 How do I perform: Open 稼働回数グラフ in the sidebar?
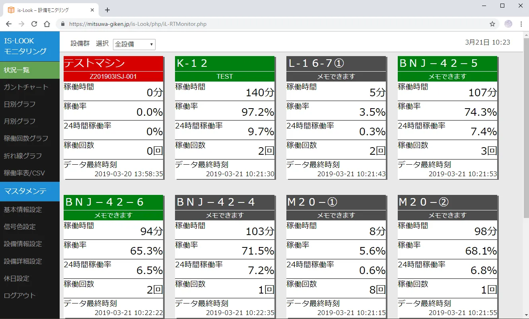point(30,138)
